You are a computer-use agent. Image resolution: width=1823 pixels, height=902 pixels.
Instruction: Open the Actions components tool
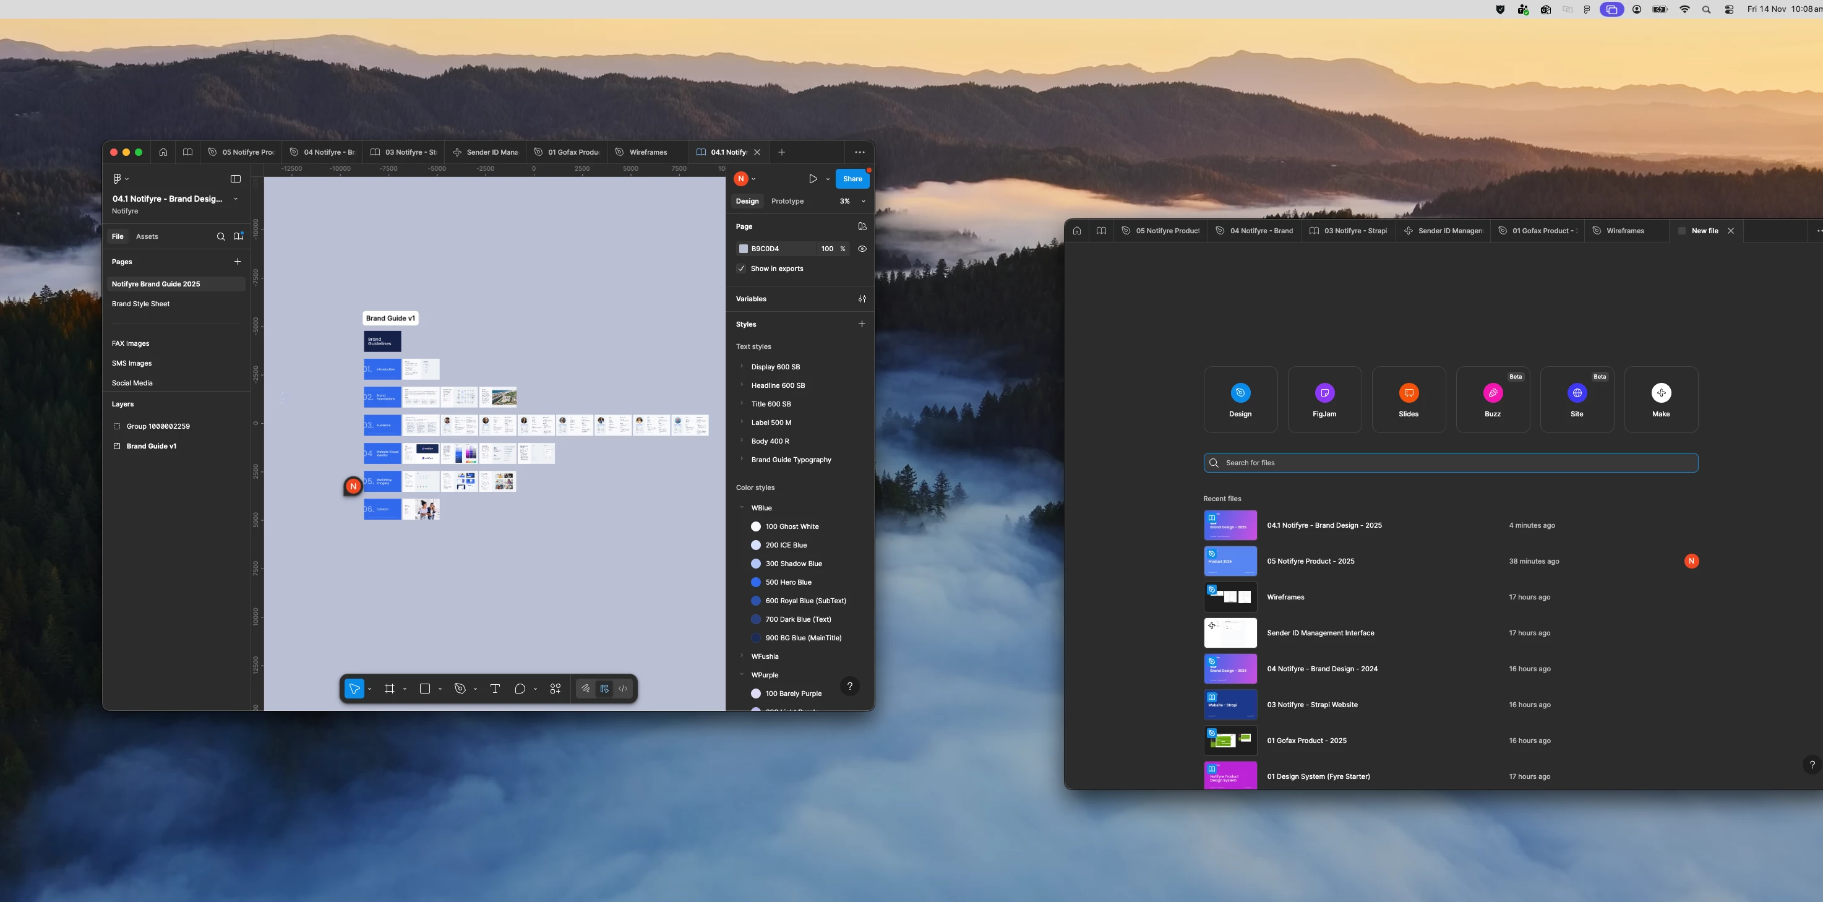click(555, 688)
